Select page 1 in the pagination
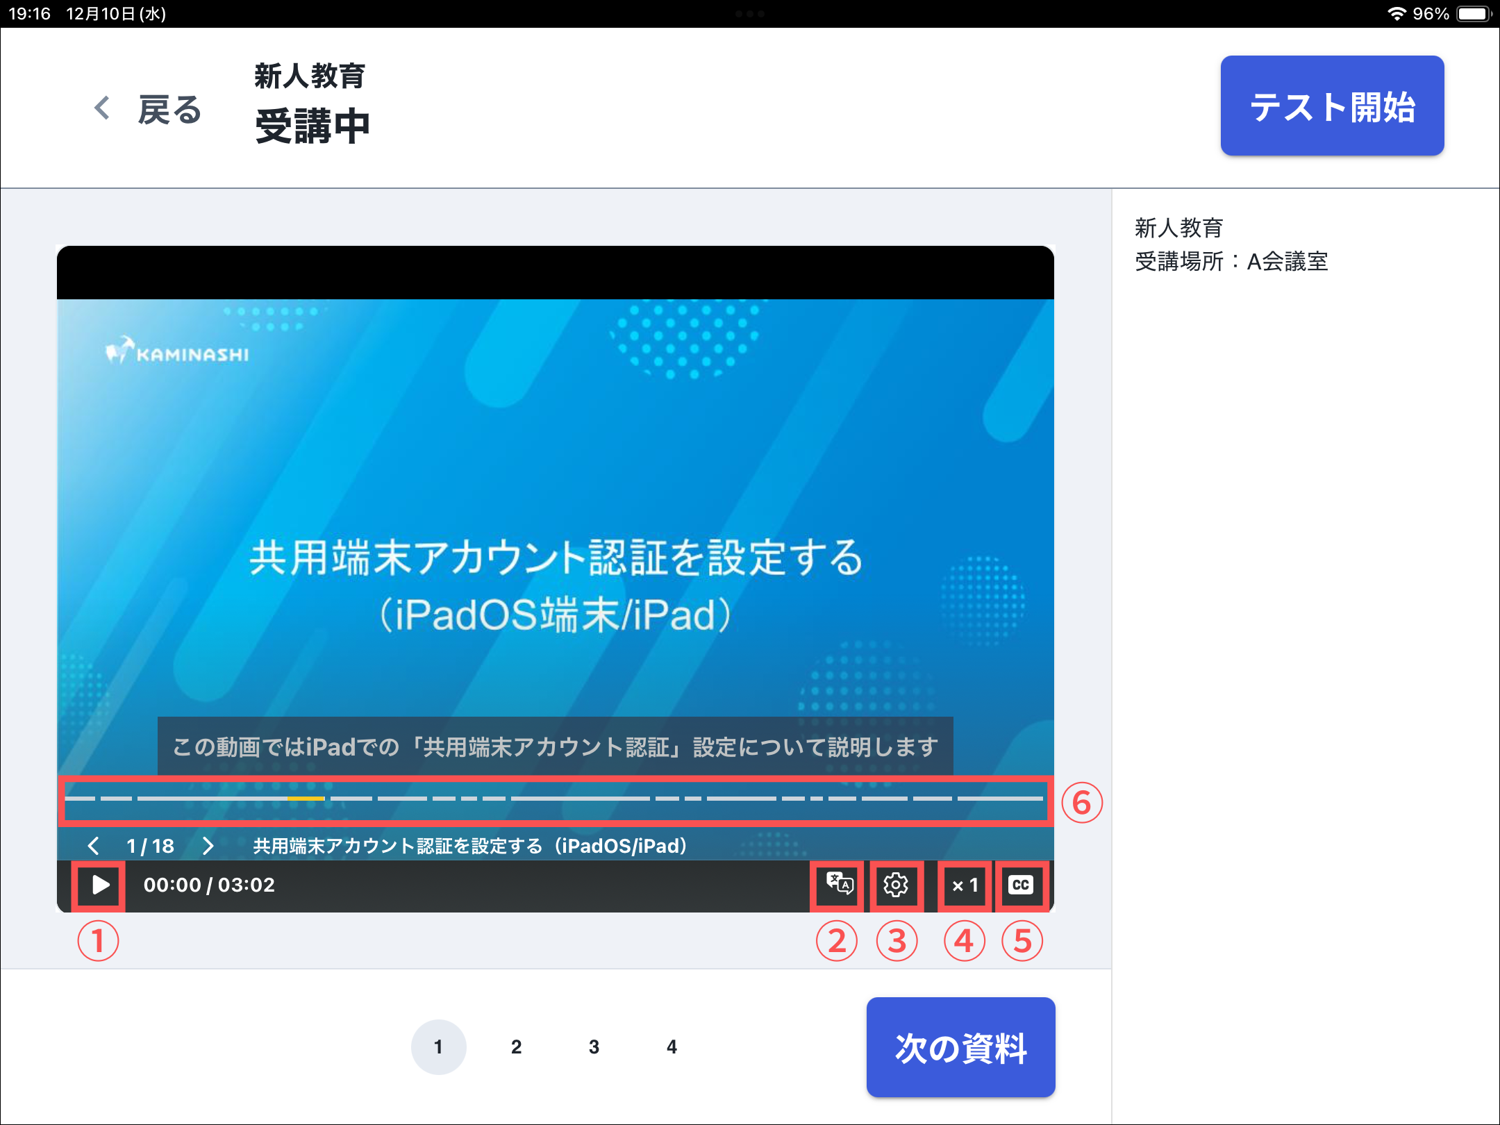 coord(438,1047)
